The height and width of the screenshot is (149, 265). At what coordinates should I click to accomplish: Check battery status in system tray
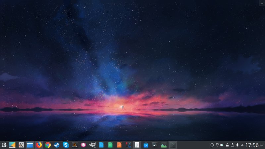(222, 145)
